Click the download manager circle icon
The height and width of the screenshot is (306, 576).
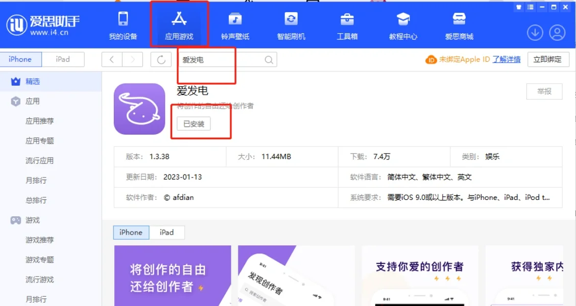[535, 32]
